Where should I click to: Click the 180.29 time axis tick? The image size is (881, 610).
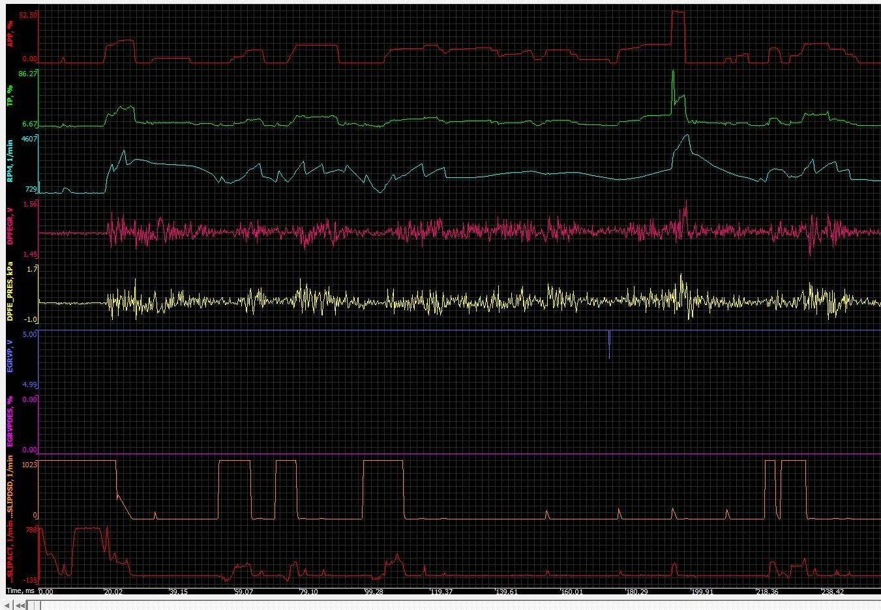[637, 592]
